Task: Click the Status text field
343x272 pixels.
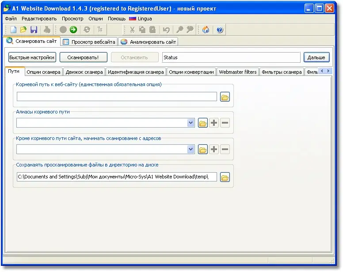Action: coord(231,57)
